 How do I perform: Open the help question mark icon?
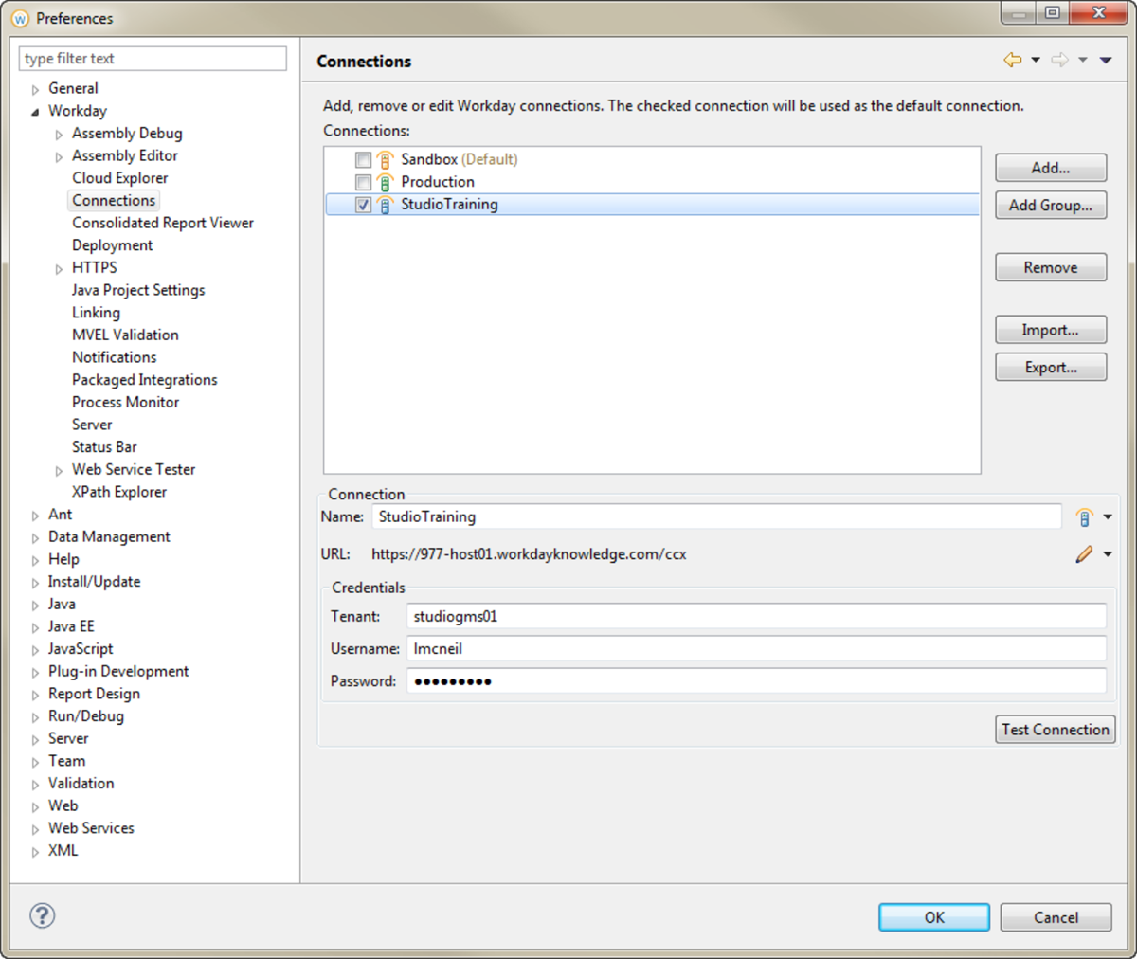pyautogui.click(x=42, y=915)
